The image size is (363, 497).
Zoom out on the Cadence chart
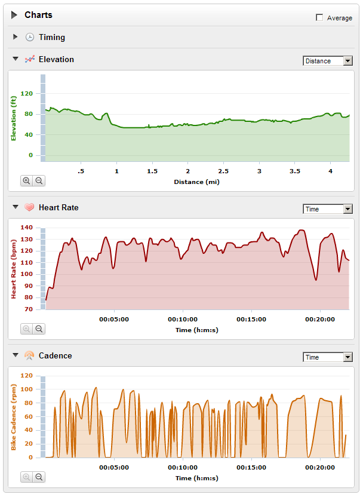(x=39, y=477)
